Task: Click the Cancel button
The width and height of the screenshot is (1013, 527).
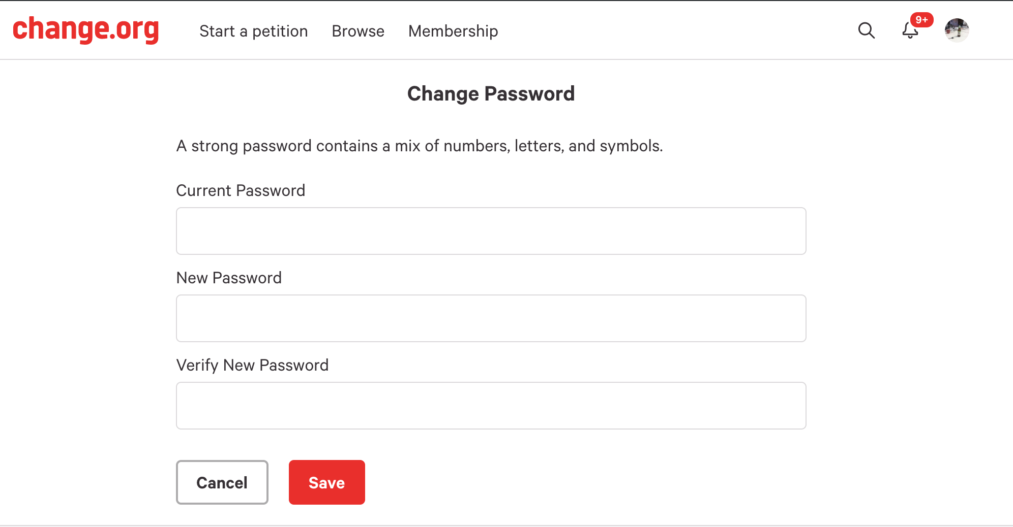Action: click(x=222, y=482)
